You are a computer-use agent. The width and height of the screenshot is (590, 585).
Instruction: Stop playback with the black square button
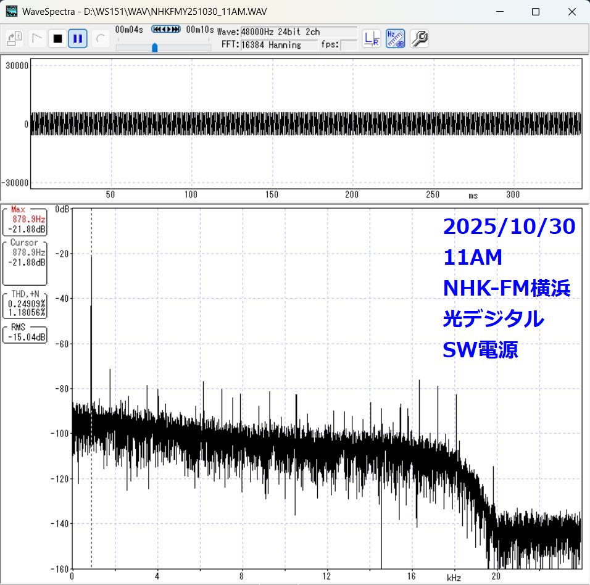pyautogui.click(x=57, y=39)
